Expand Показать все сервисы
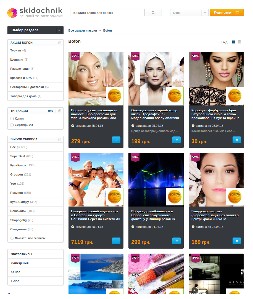The height and width of the screenshot is (299, 253). tap(30, 238)
